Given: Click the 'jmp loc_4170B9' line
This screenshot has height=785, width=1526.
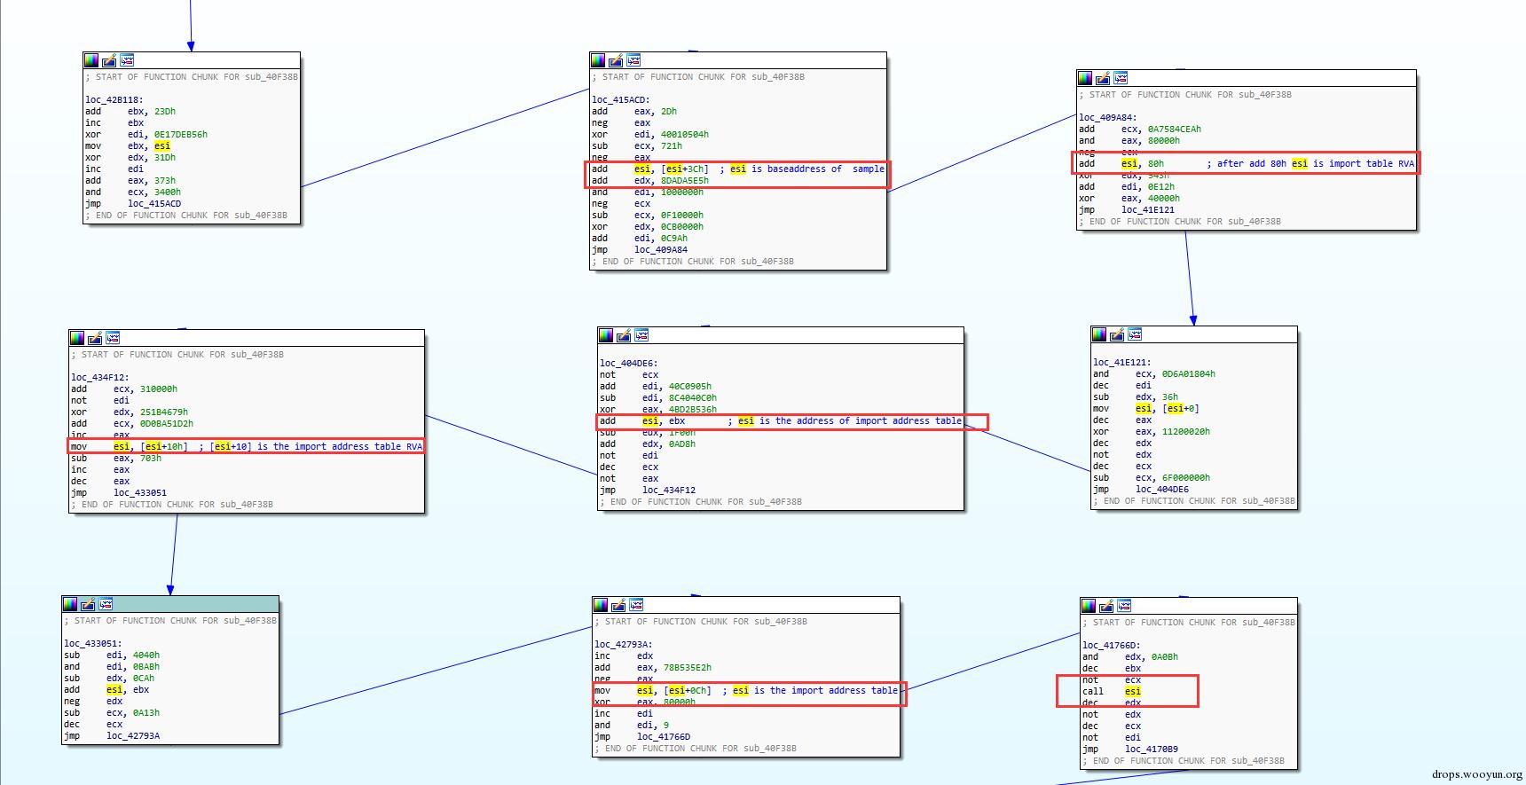Looking at the screenshot, I should coord(1130,749).
